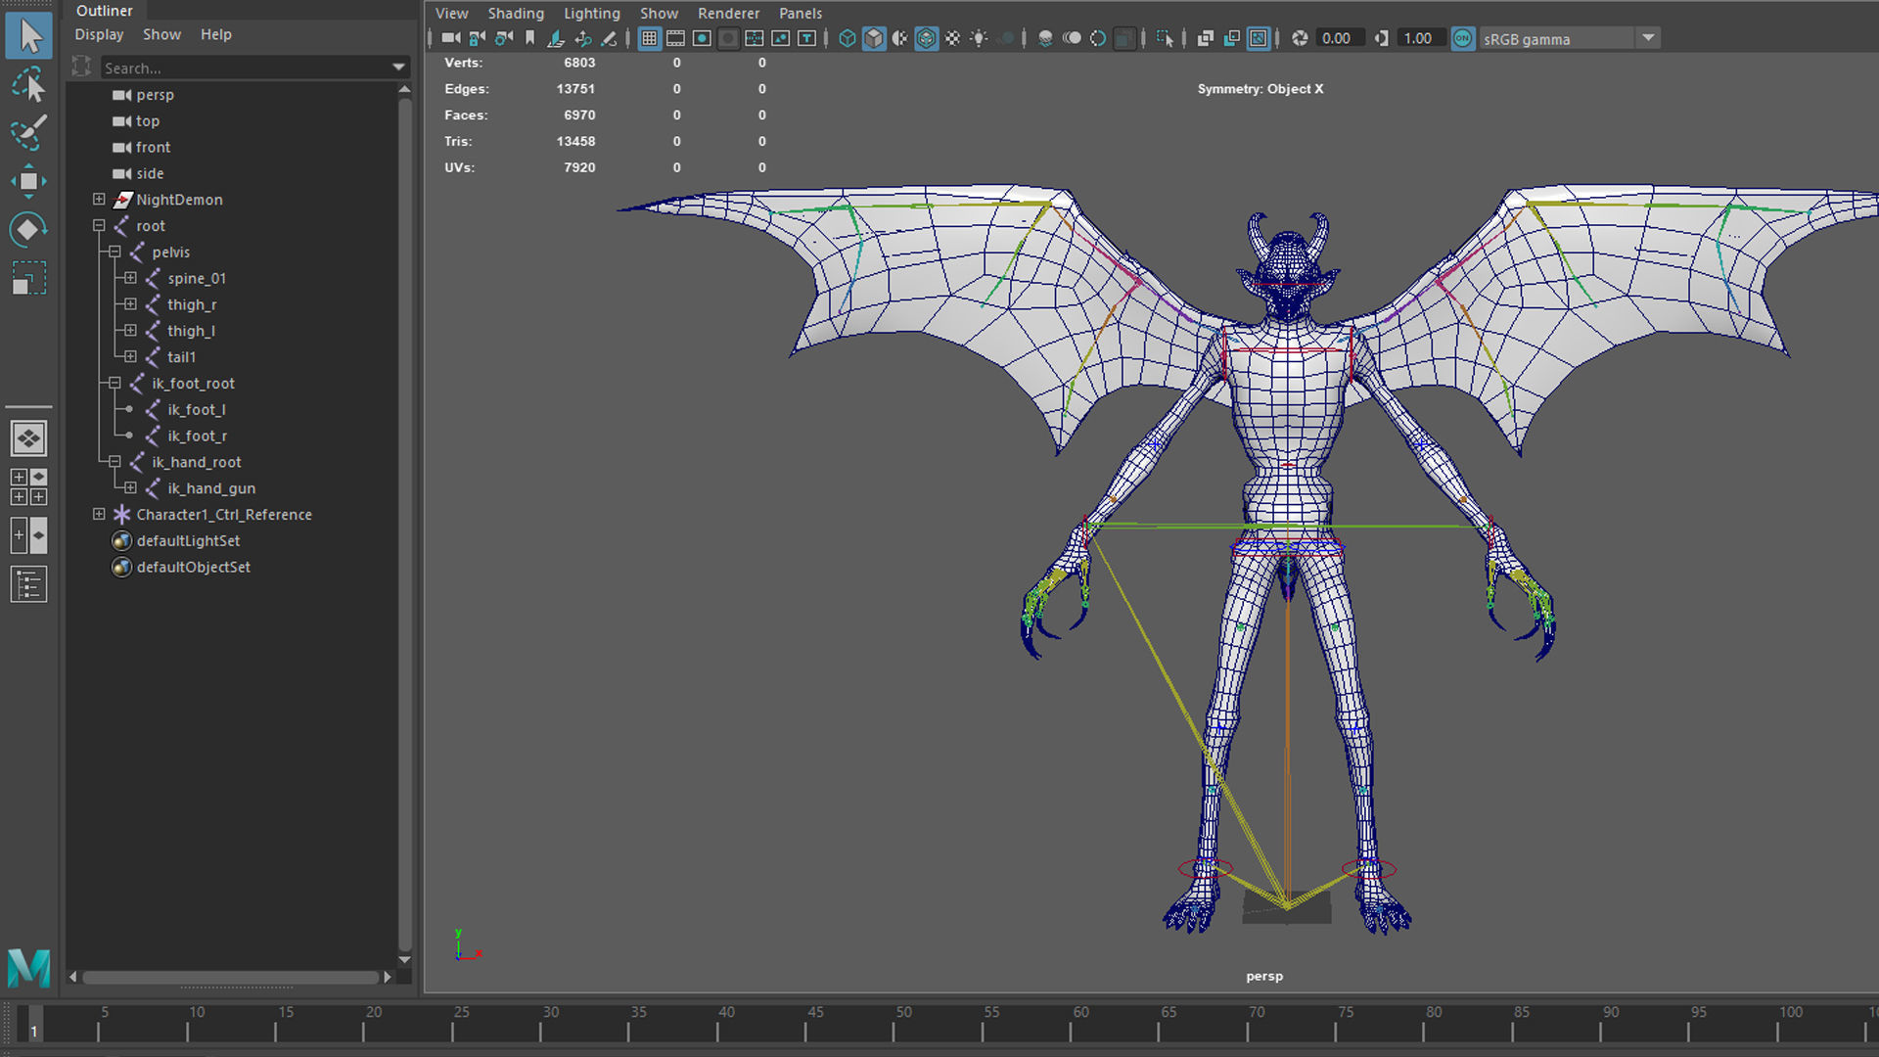Screen dimensions: 1879x1057
Task: Open the sRGB gamma dropdown
Action: click(x=1649, y=38)
